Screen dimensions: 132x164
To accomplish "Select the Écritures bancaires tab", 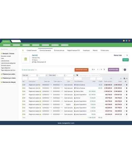I will tap(45, 50).
